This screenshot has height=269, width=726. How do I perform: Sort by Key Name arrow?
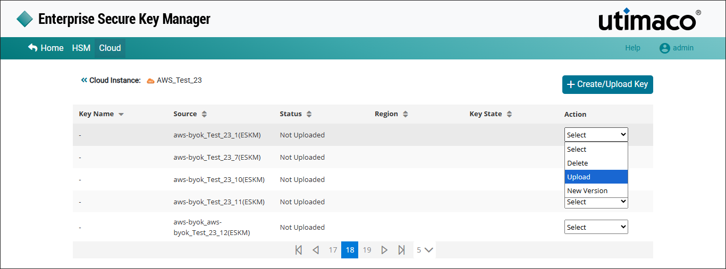pyautogui.click(x=121, y=114)
